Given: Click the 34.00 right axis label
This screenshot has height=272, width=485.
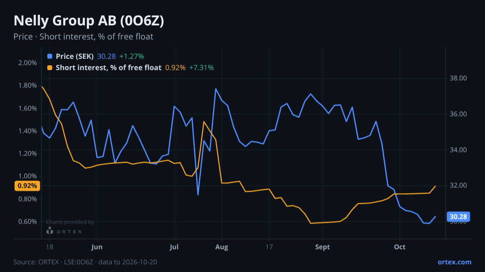Looking at the screenshot, I should 459,150.
